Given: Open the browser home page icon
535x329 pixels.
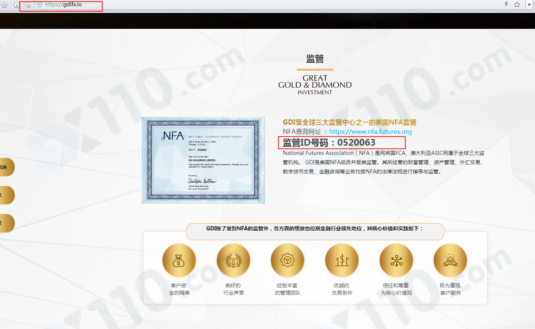Looking at the screenshot, I should 17,5.
